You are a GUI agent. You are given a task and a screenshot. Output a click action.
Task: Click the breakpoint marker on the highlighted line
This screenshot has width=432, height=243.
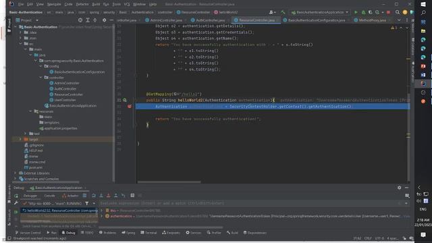(129, 107)
